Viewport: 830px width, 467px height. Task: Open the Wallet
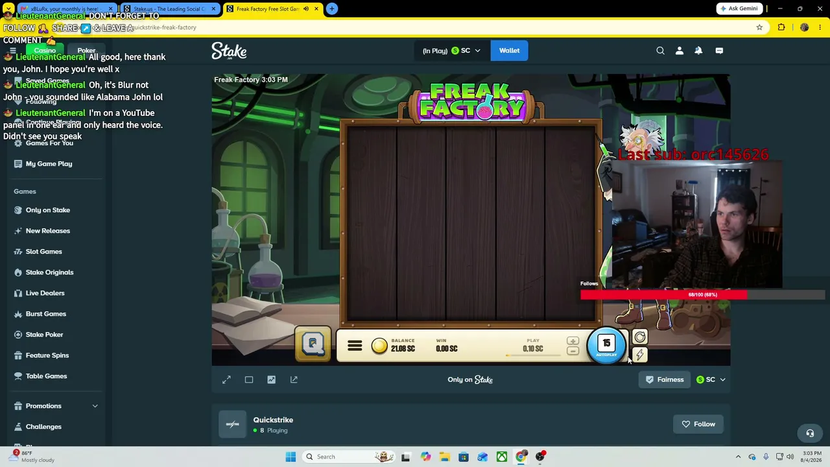point(509,51)
